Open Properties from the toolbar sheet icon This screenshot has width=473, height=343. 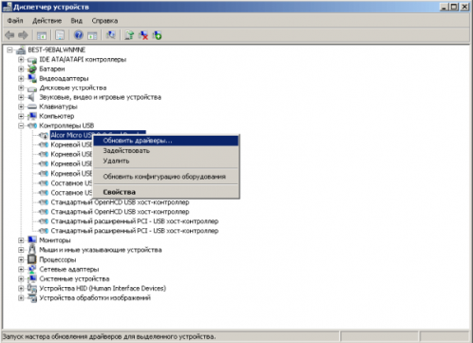coord(60,35)
